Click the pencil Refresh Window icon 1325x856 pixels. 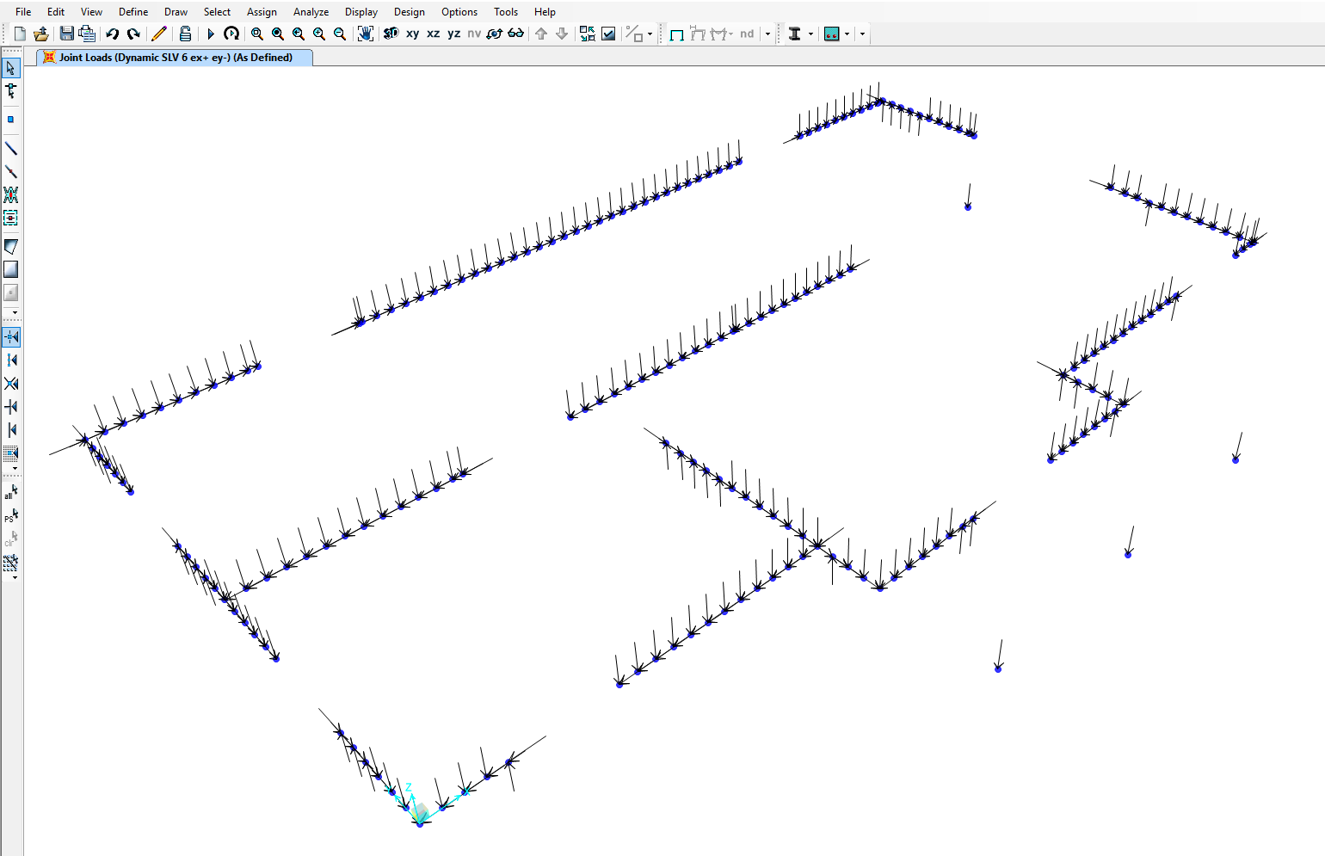[x=158, y=34]
